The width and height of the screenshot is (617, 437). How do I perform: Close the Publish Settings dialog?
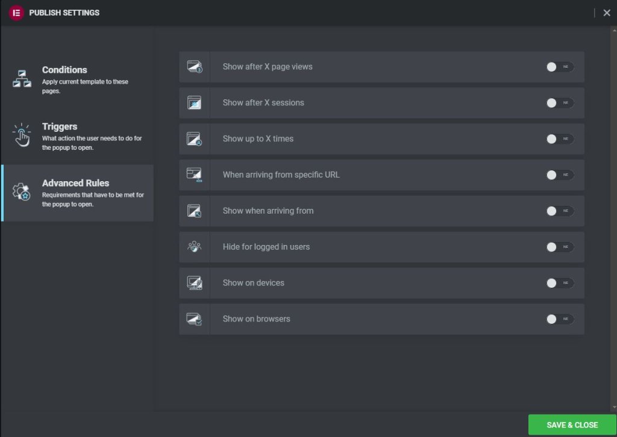607,13
